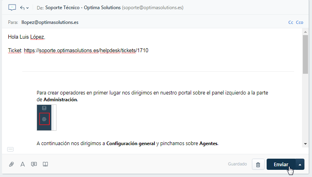Open the reply type arrow dropdown

pyautogui.click(x=25, y=8)
